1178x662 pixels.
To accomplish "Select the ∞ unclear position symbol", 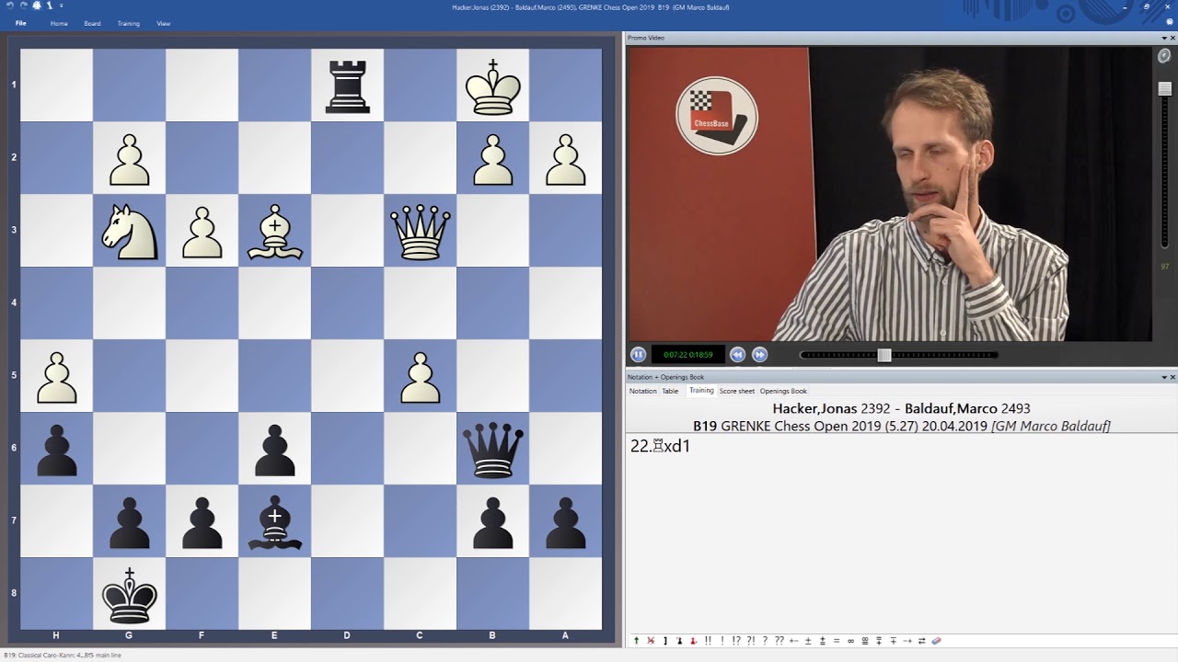I will click(x=851, y=641).
